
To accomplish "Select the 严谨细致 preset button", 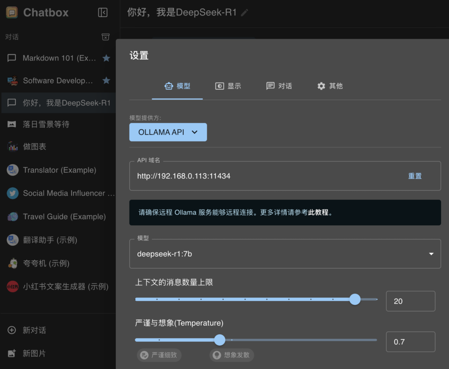I will pos(159,355).
